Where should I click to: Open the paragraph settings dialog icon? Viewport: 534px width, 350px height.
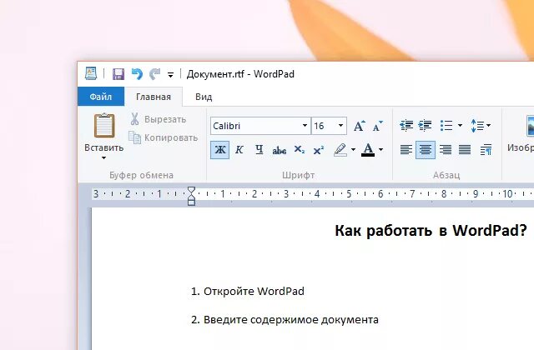(x=486, y=150)
